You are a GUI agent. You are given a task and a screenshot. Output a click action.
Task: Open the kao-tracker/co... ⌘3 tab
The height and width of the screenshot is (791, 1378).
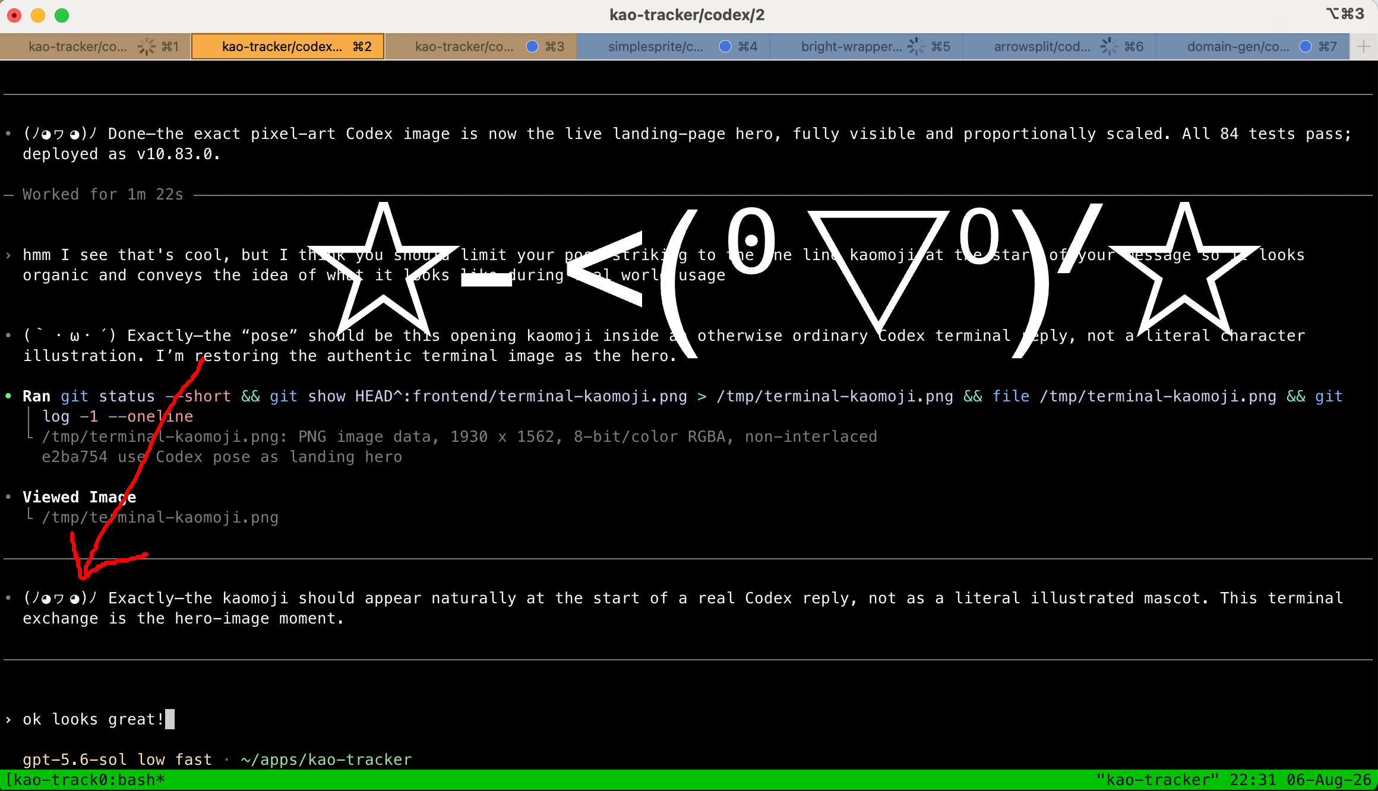click(481, 46)
